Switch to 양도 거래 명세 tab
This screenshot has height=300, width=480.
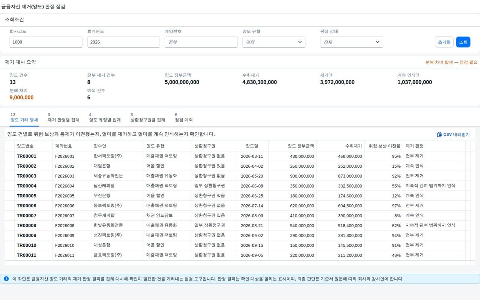(24, 117)
